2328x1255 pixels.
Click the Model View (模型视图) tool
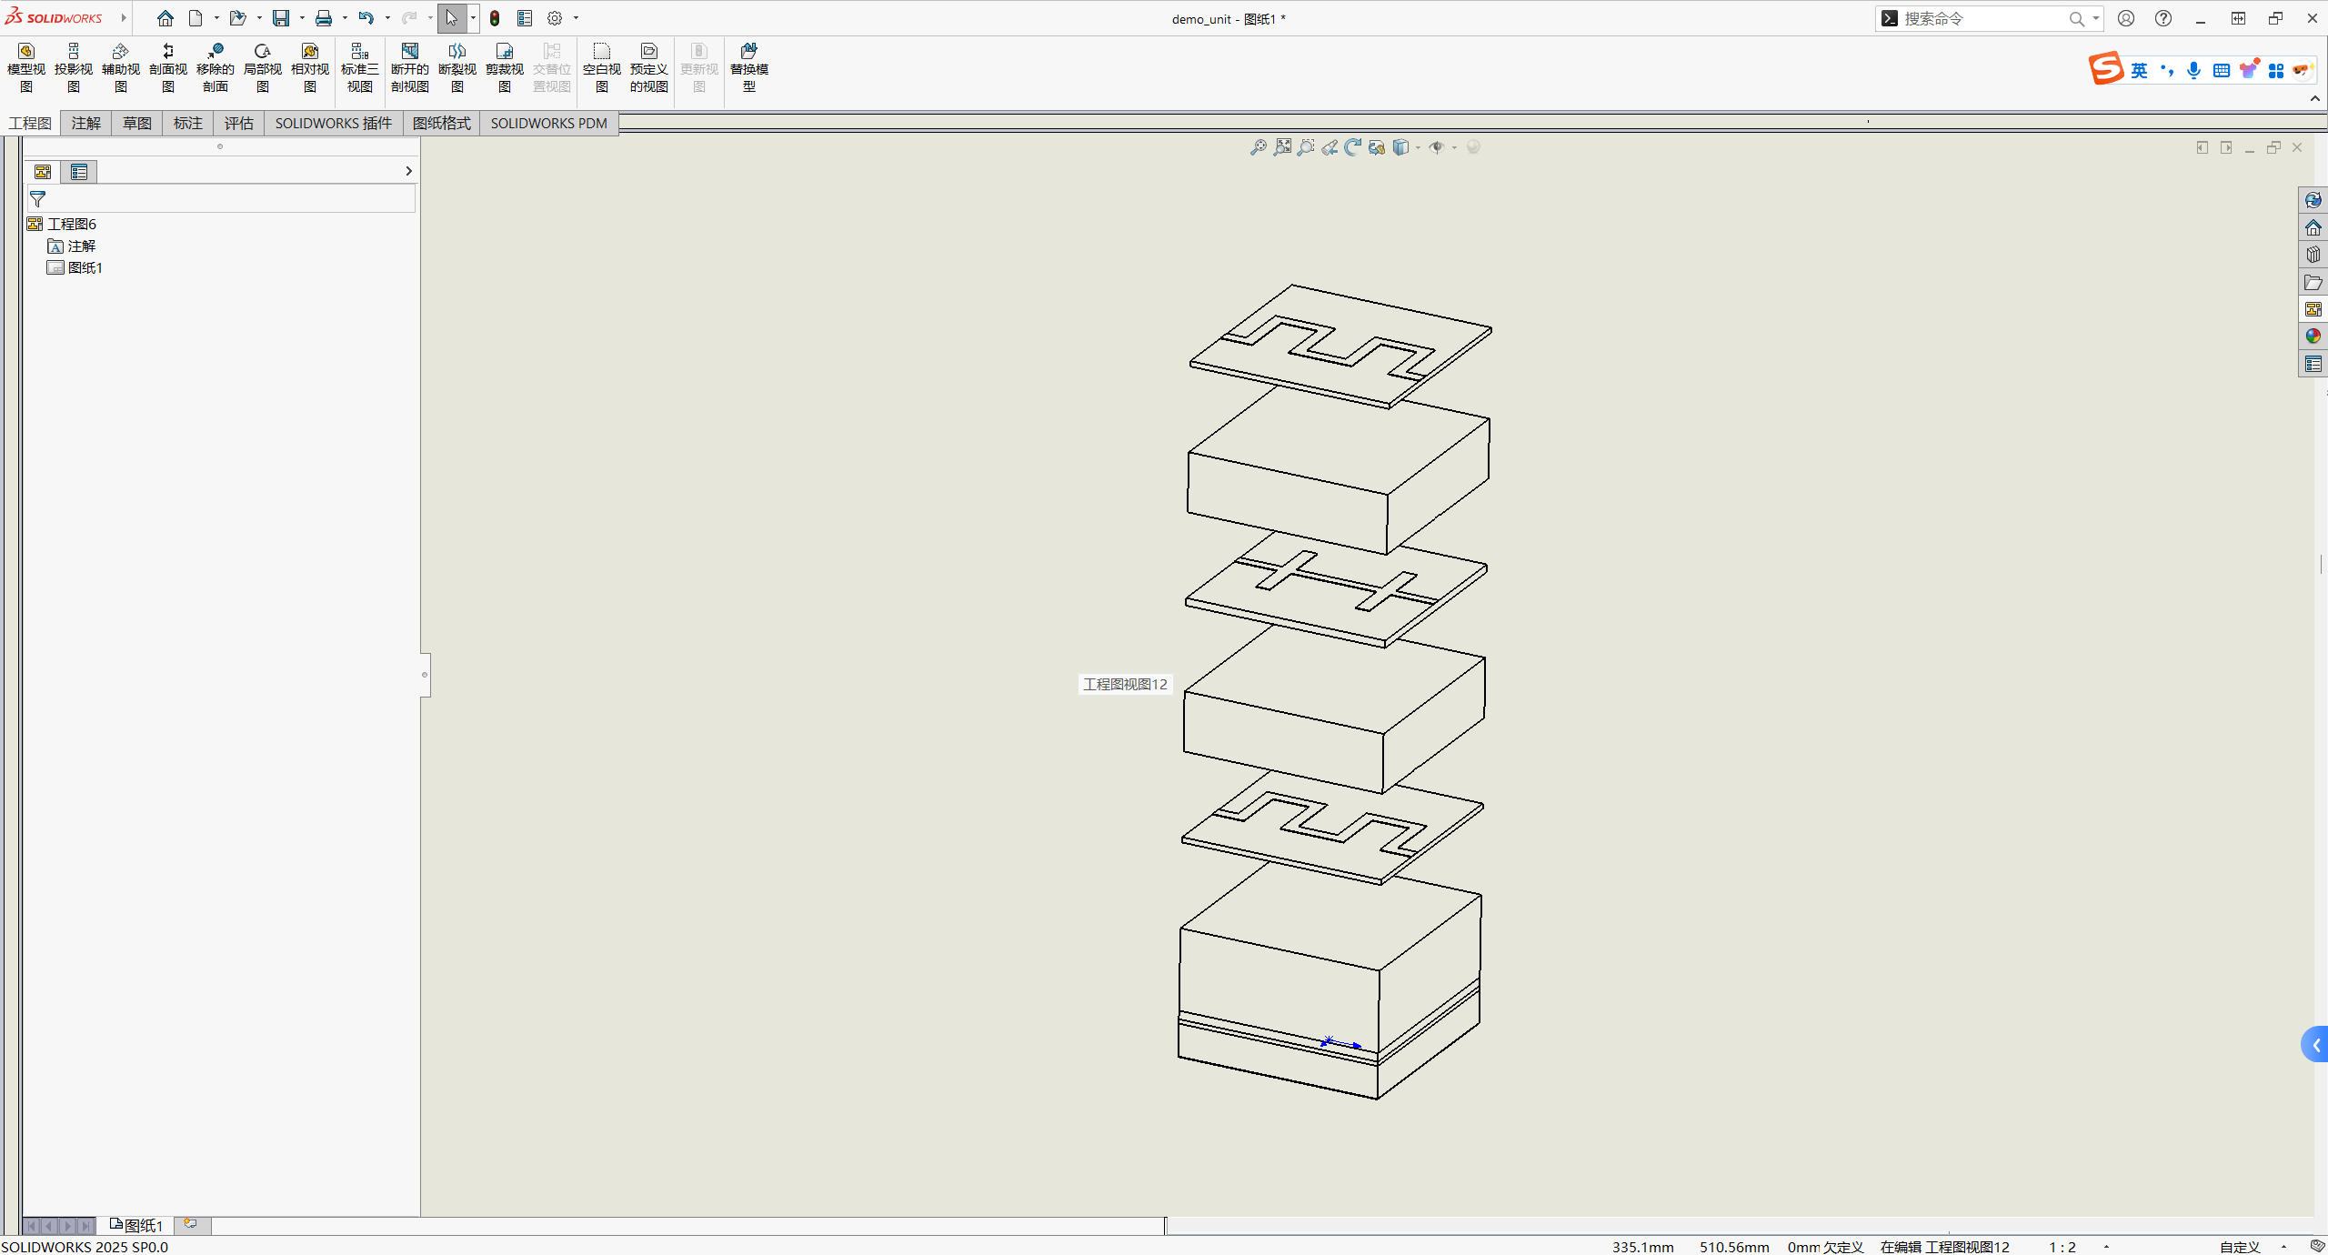(x=25, y=67)
